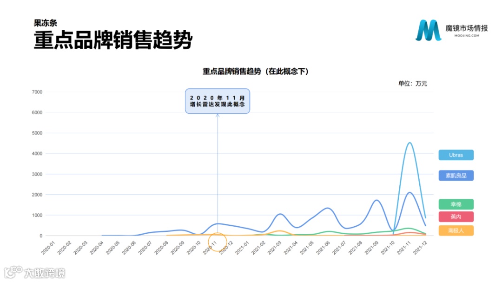Click the 2021-11 x-axis label
Screen dimensions: 502x282
tap(404, 248)
